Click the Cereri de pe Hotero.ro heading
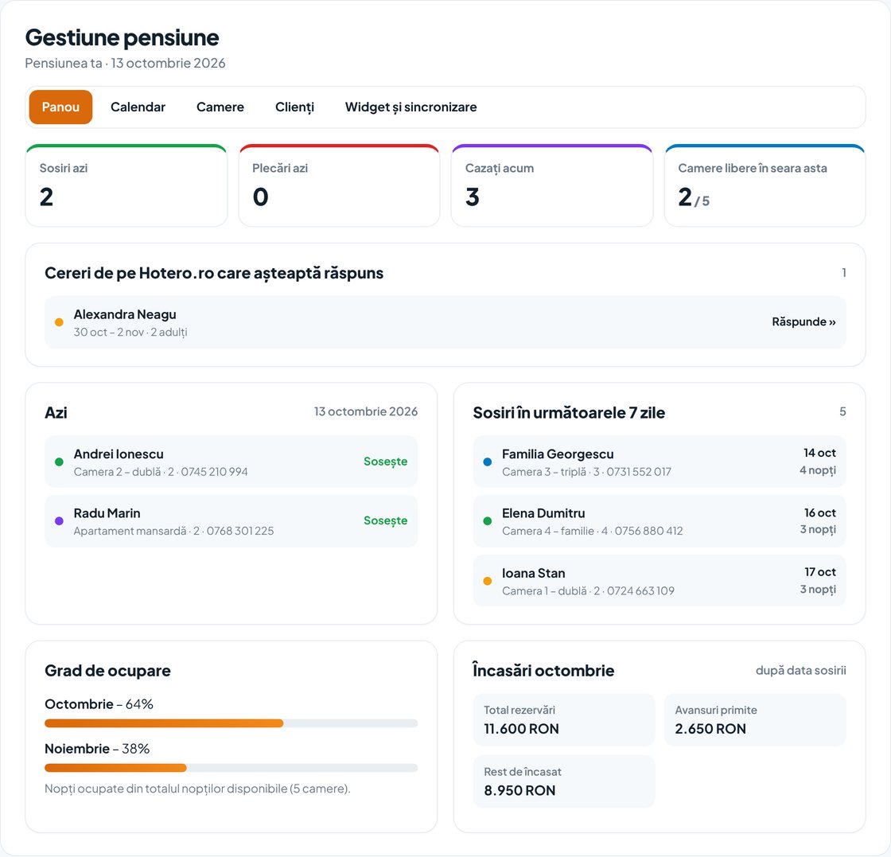 click(214, 274)
